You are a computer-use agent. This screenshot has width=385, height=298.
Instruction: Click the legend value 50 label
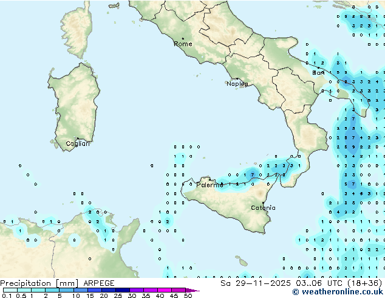click(188, 296)
